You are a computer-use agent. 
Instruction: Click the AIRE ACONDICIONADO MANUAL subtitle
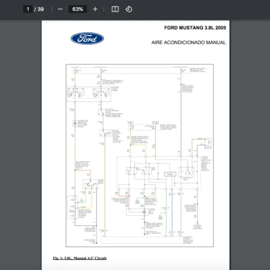[189, 43]
